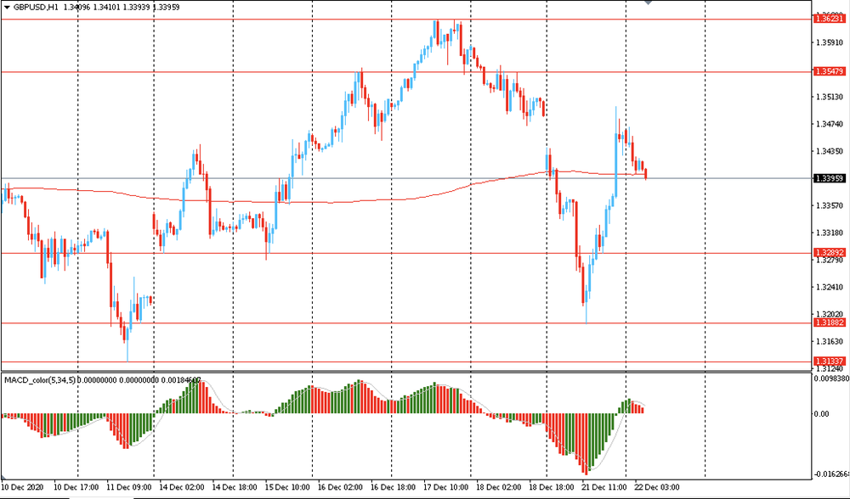This screenshot has width=850, height=499.
Task: Select the 1.32892 red price level label
Action: click(x=830, y=253)
